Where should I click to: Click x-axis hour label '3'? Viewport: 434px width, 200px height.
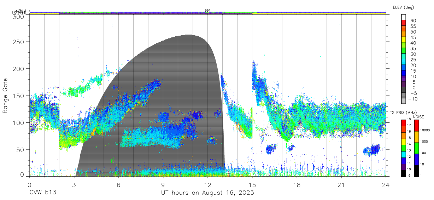coord(74,184)
